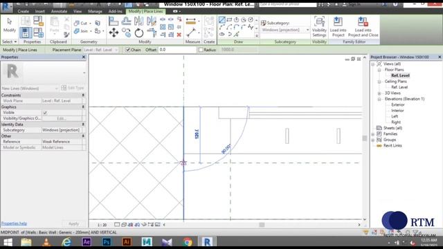Image resolution: width=443 pixels, height=249 pixels.
Task: Click the Join geometry tool
Action: pyautogui.click(x=81, y=31)
